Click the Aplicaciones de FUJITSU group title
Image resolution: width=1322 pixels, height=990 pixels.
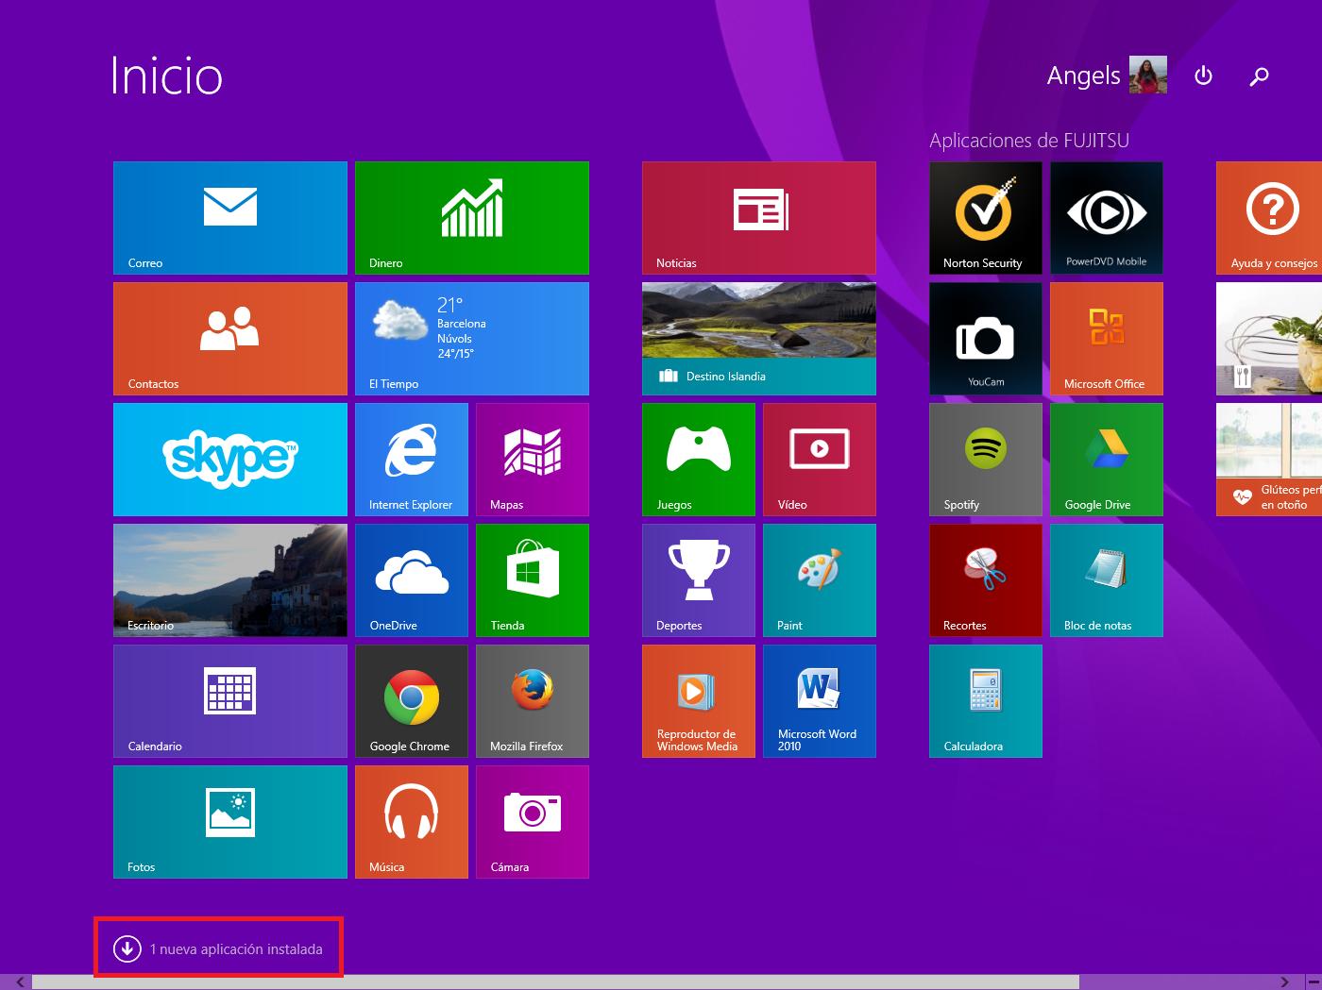[x=1028, y=141]
